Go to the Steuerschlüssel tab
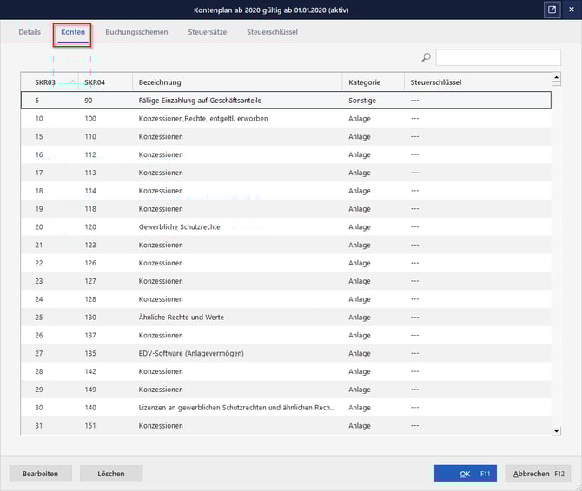The height and width of the screenshot is (491, 582). pos(272,32)
